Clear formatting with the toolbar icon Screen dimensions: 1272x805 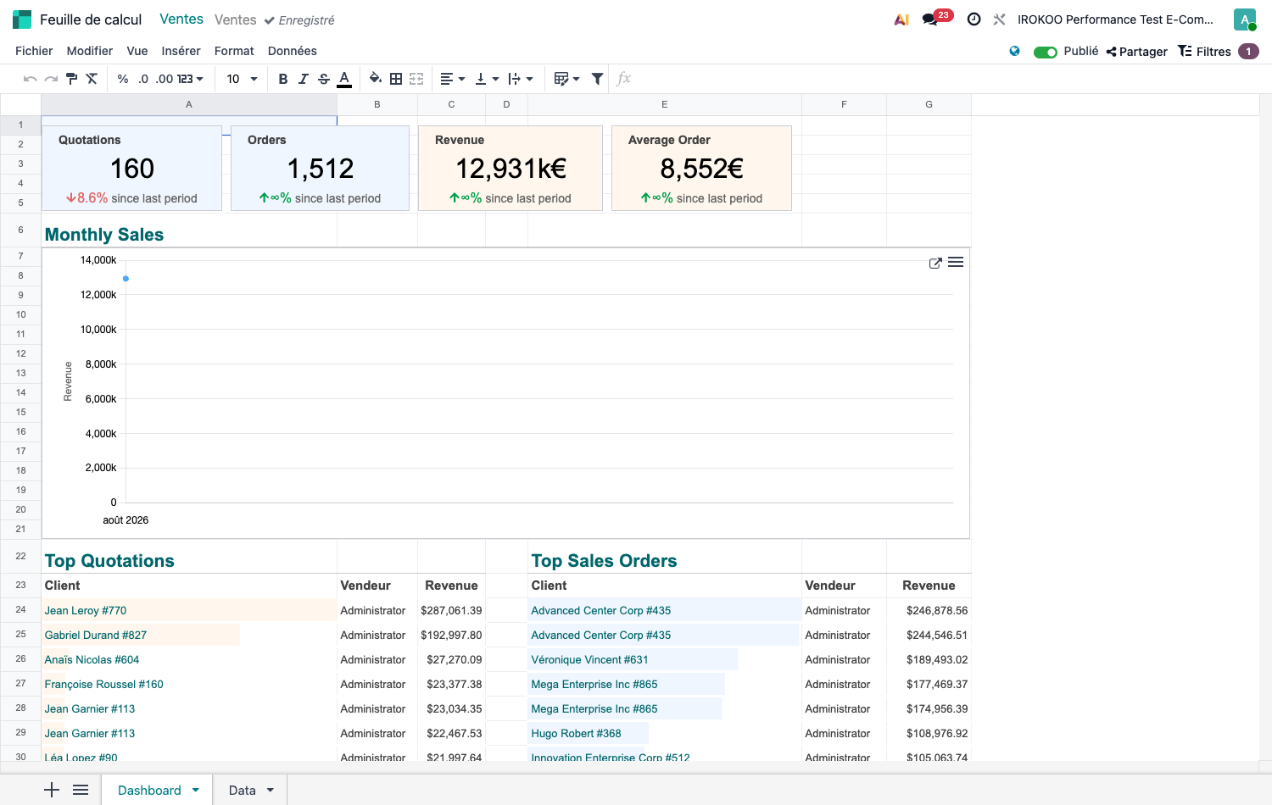[92, 79]
